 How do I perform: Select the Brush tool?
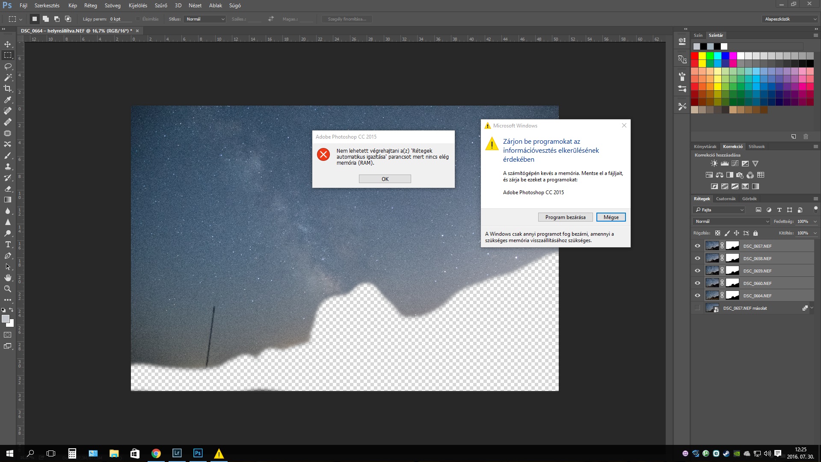click(x=8, y=155)
